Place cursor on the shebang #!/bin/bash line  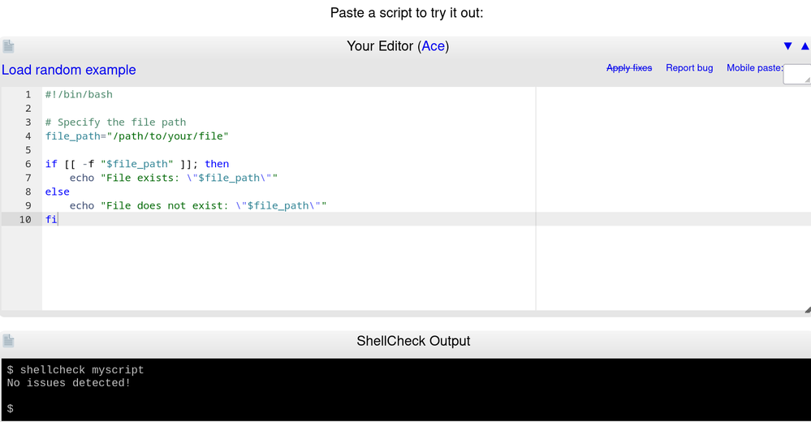pos(79,95)
